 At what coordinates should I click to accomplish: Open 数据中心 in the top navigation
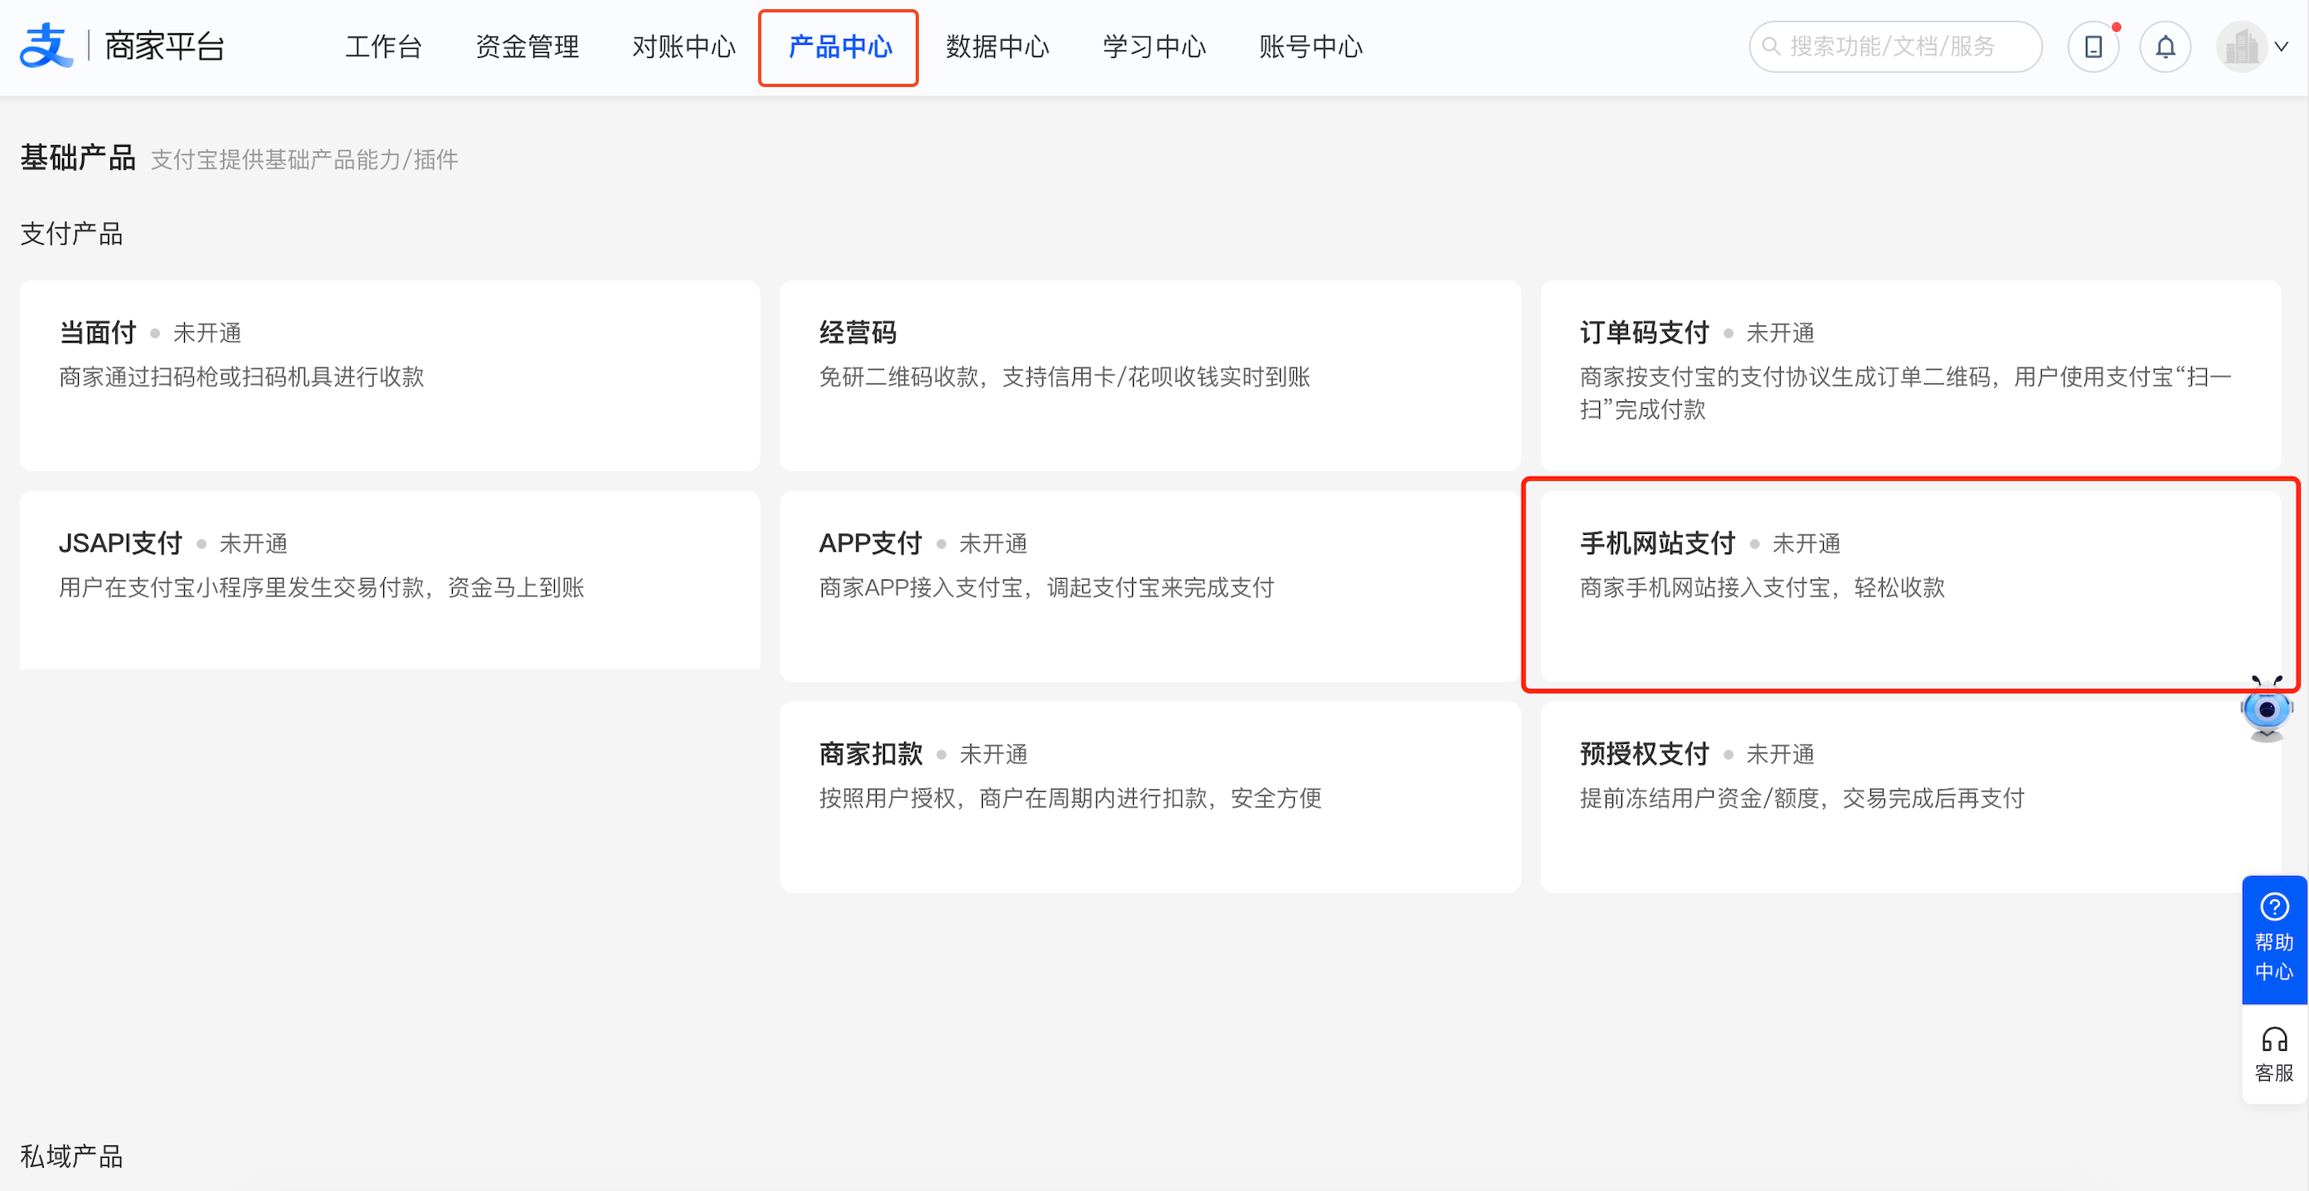tap(997, 46)
